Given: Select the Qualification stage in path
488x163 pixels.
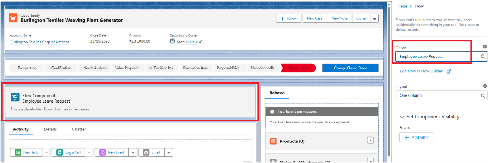Looking at the screenshot, I should pos(61,68).
